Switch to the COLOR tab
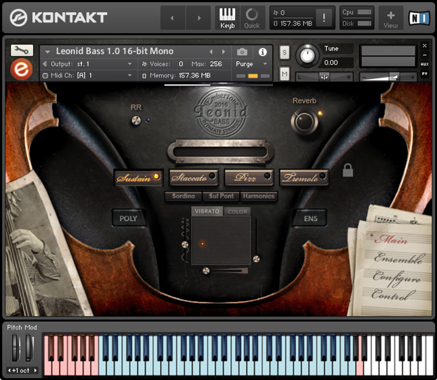Viewport: 437px width, 380px height. 237,212
